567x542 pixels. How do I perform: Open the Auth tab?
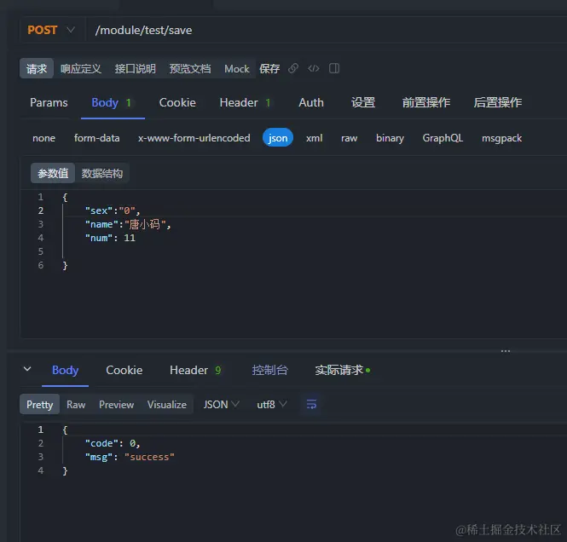pos(311,102)
